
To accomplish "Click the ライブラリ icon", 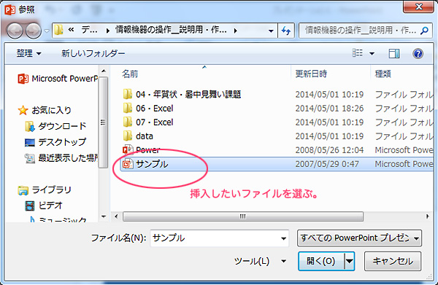I will [23, 190].
